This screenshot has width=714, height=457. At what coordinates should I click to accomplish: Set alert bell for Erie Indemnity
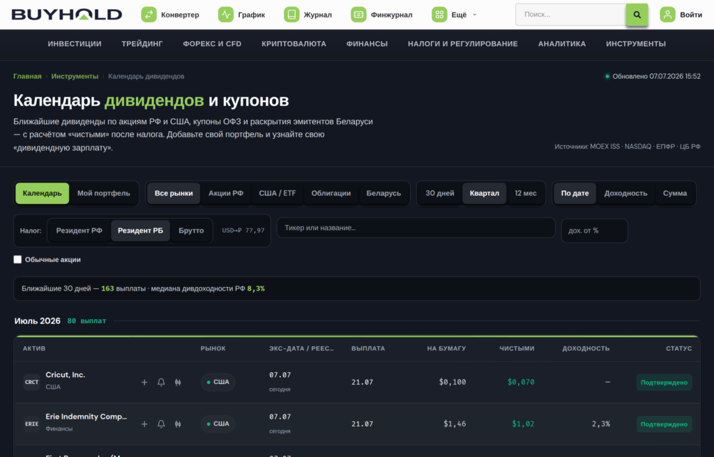point(161,424)
